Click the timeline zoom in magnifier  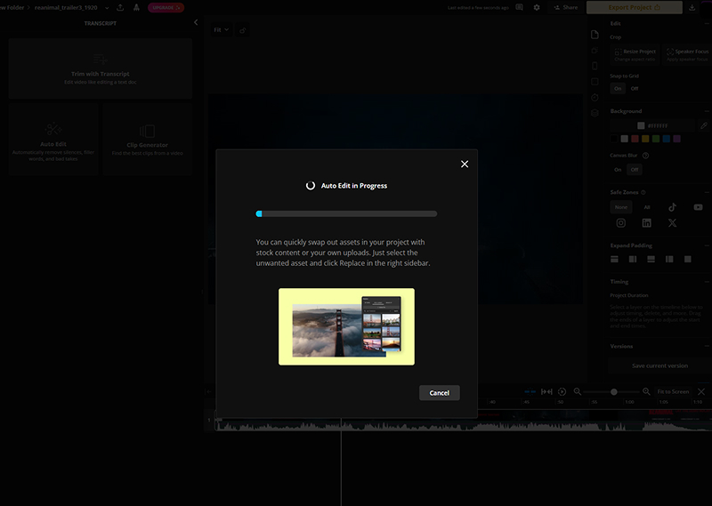(x=646, y=392)
